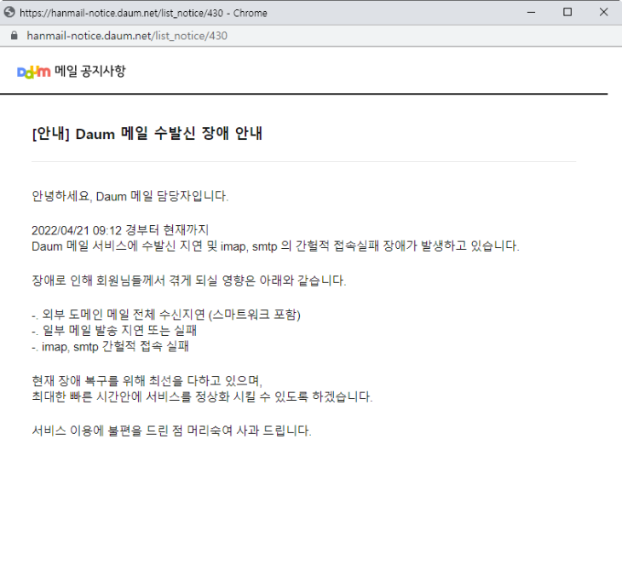Click the sentence about imap, smtp 접속실패 장애
622x561 pixels.
click(274, 246)
